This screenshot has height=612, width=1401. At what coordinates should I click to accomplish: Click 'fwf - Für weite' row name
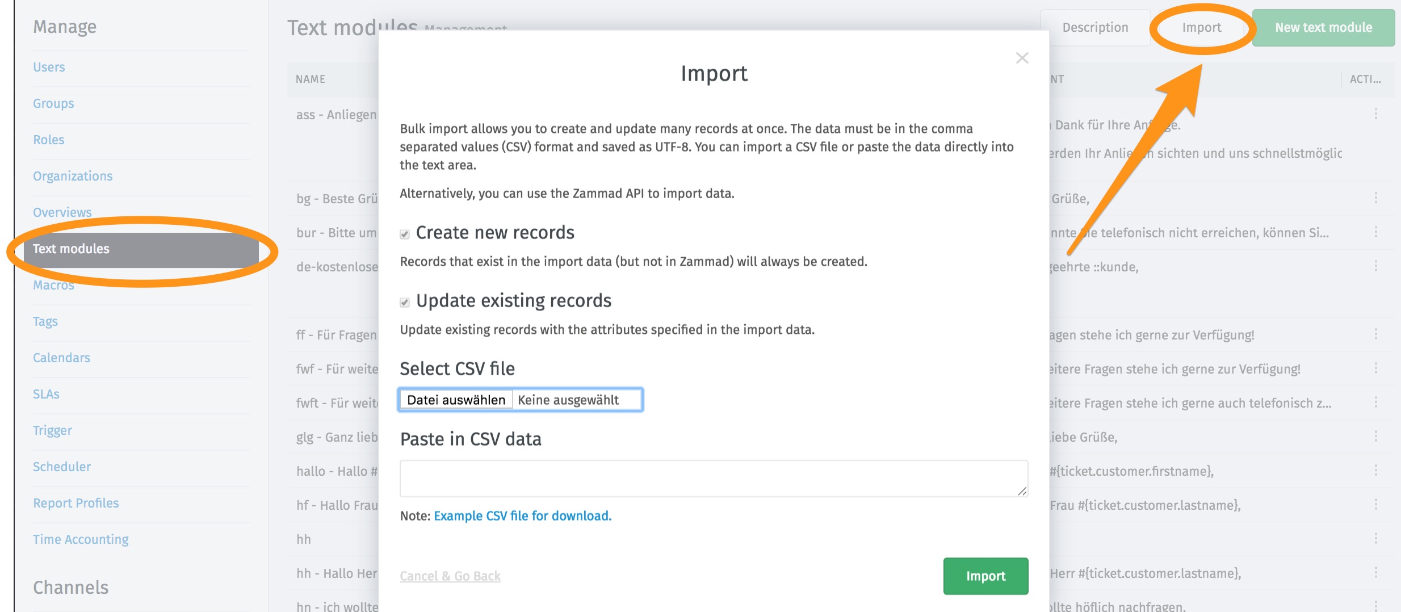pos(337,369)
